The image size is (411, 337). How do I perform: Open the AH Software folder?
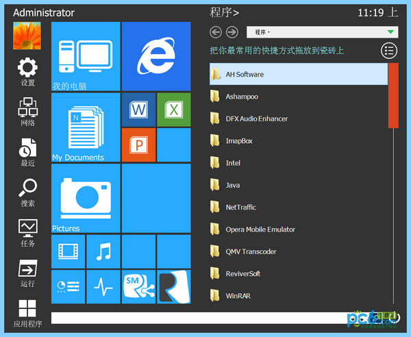pos(299,74)
